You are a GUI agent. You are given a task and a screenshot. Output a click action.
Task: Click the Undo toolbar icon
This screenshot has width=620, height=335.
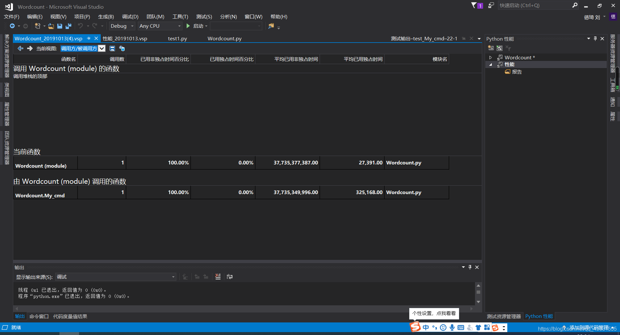(80, 26)
